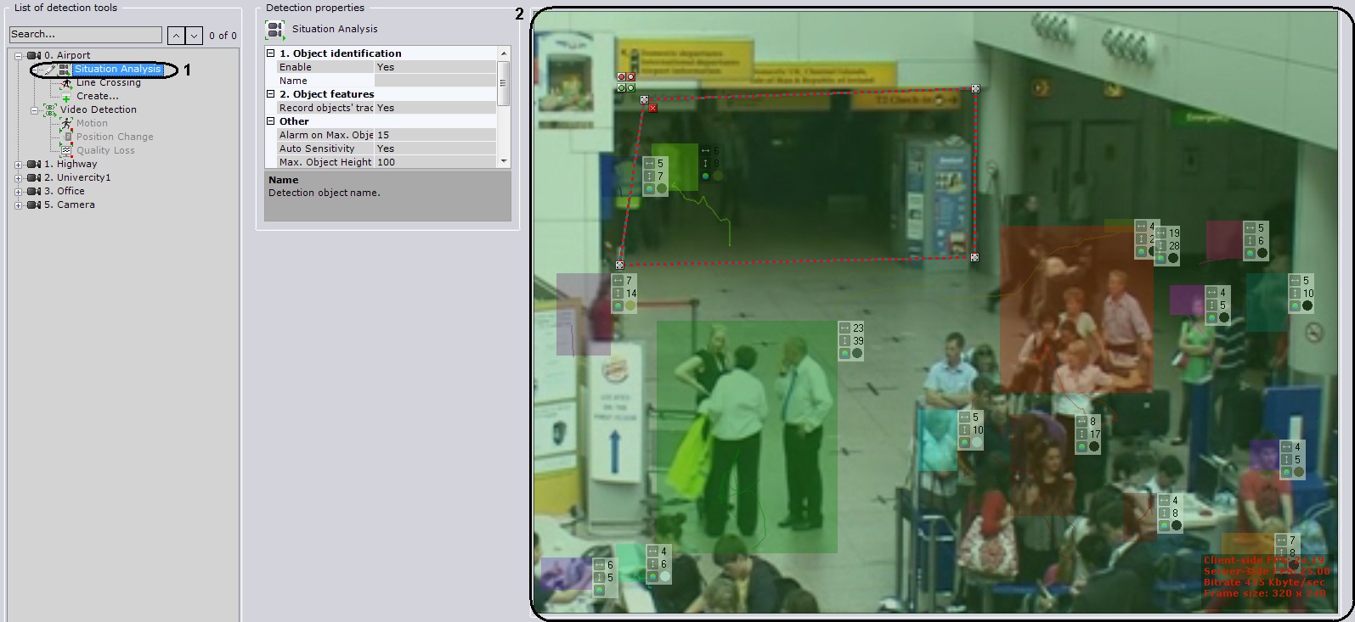
Task: Click the Quality Loss detection icon
Action: [x=66, y=150]
